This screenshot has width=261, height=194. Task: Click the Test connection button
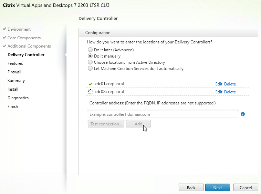pos(106,124)
